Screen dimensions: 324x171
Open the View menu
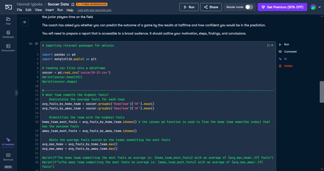coord(39,10)
